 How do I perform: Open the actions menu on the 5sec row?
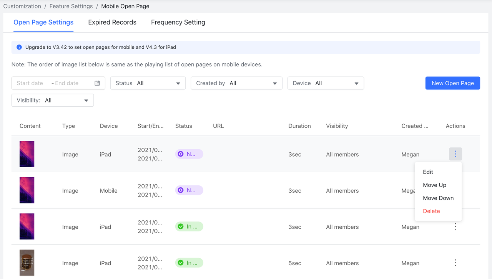pos(455,263)
